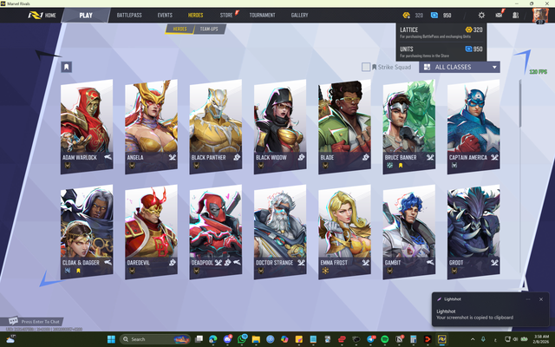The image size is (555, 347).
Task: Click Adam Warlock's Strategist role icon
Action: pyautogui.click(x=108, y=157)
